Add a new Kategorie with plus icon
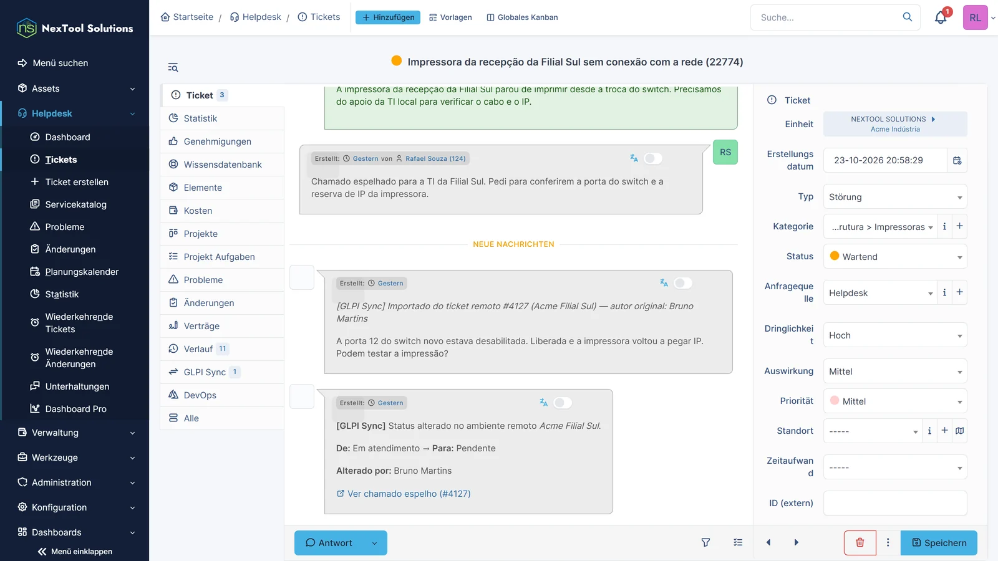Screen dimensions: 998x561 [x=959, y=226]
